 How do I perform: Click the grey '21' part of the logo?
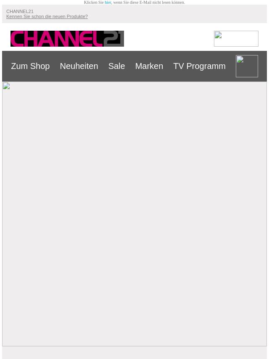(113, 39)
